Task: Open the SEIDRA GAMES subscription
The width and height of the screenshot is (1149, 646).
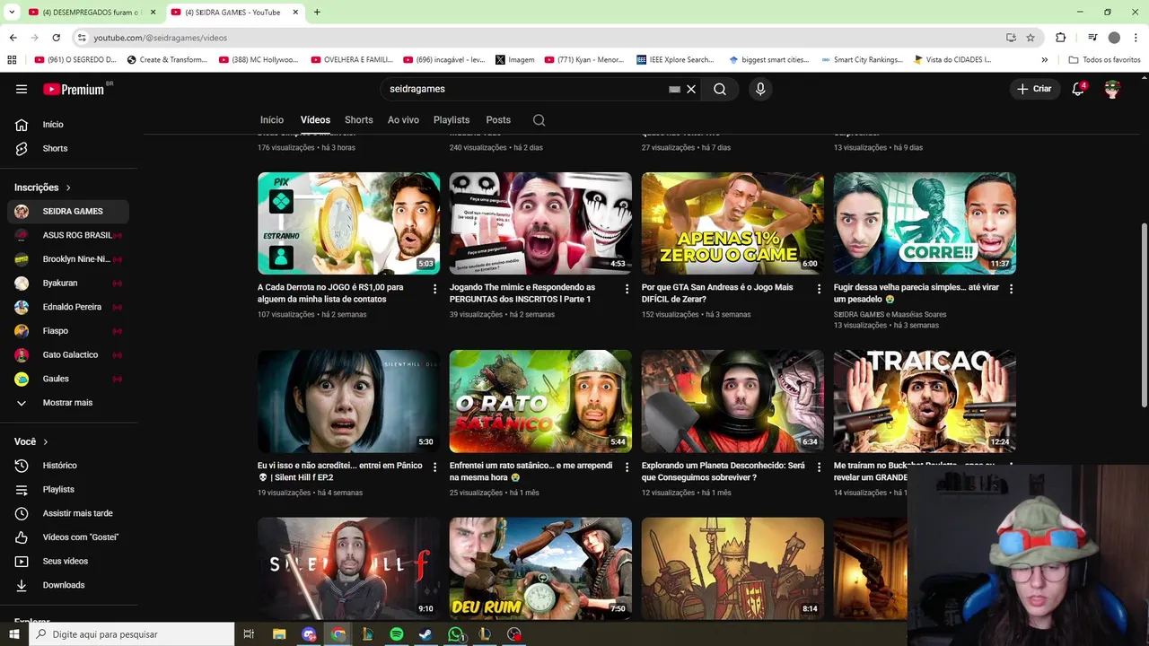Action: (68, 211)
